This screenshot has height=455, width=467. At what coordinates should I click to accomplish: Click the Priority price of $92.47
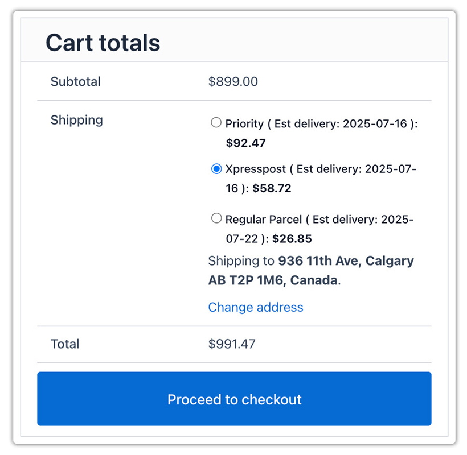(x=245, y=143)
